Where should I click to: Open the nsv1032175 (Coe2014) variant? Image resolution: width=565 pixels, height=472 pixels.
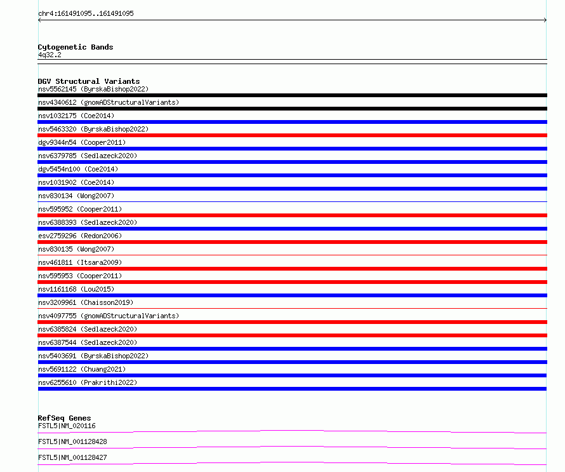point(76,116)
